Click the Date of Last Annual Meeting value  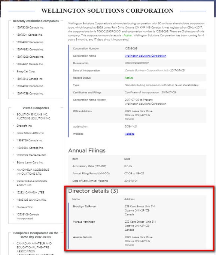(131, 181)
